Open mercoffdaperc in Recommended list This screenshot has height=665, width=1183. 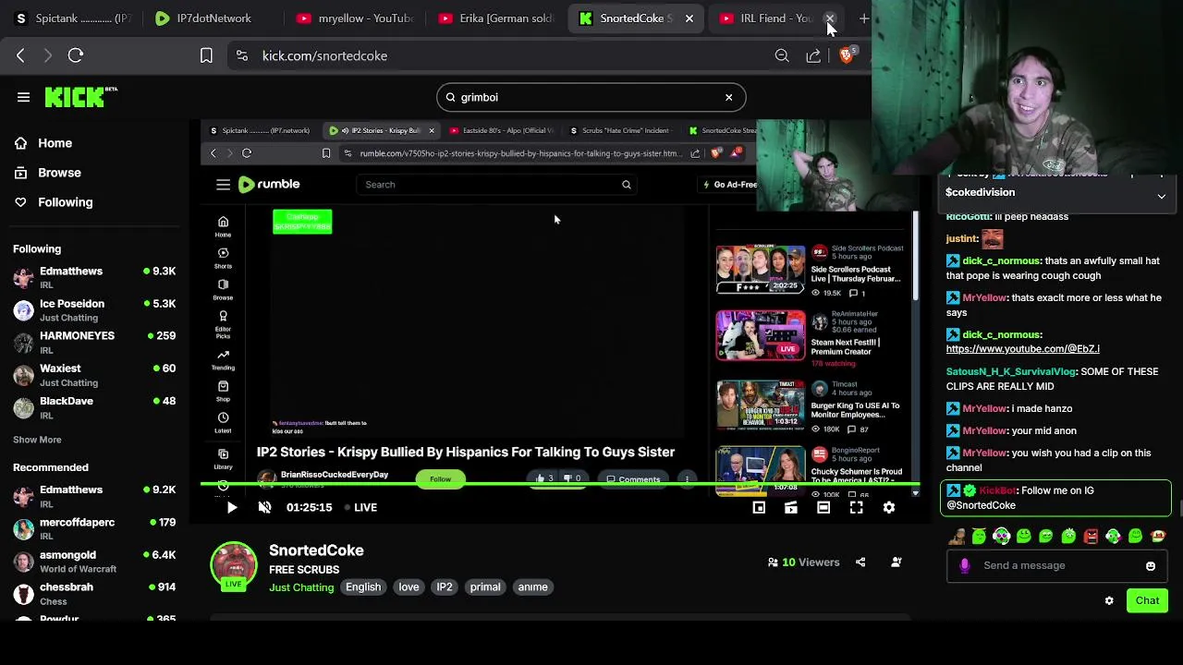pyautogui.click(x=94, y=528)
